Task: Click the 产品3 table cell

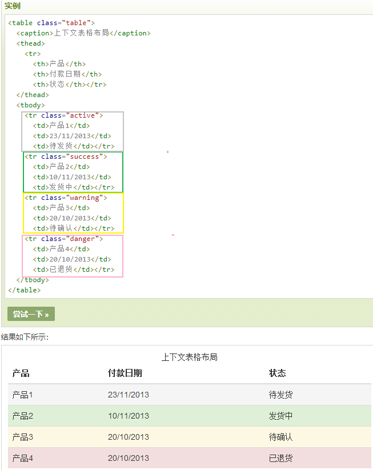Action: 22,437
